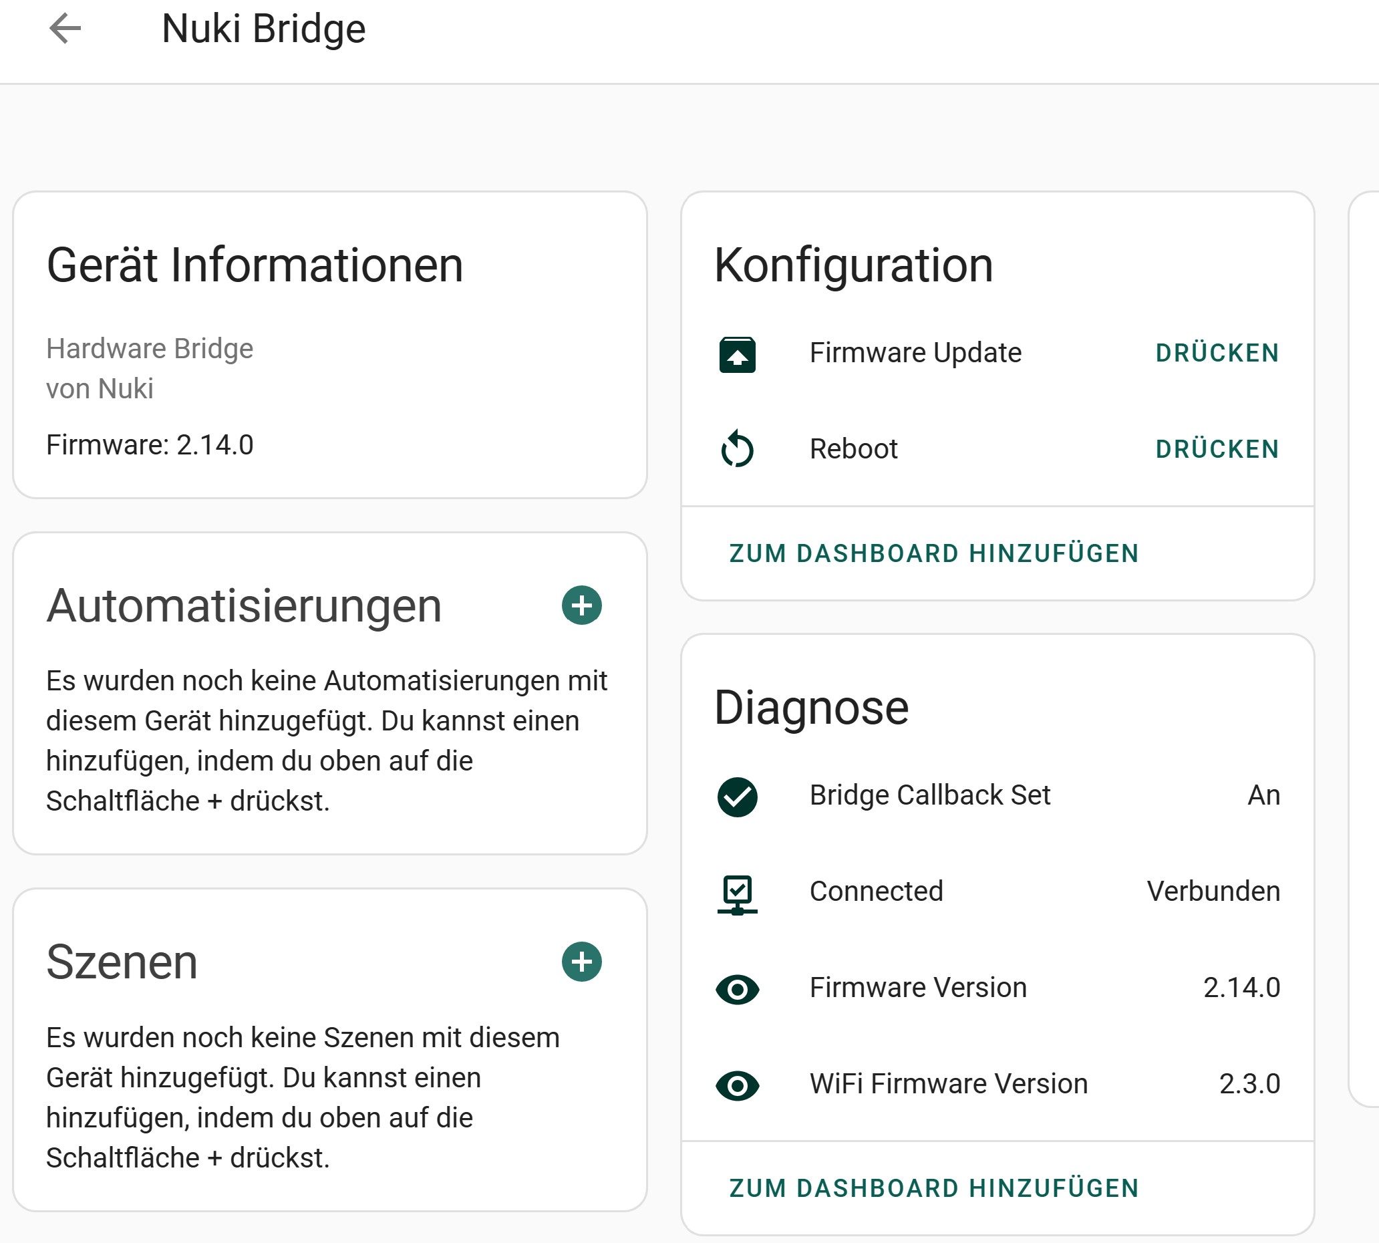Add a new scene with the plus icon

(x=582, y=962)
